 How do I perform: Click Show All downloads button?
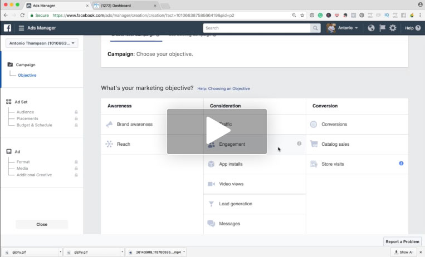(404, 252)
